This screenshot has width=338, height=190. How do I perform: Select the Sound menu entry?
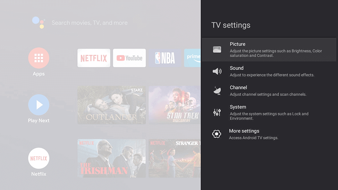[269, 71]
